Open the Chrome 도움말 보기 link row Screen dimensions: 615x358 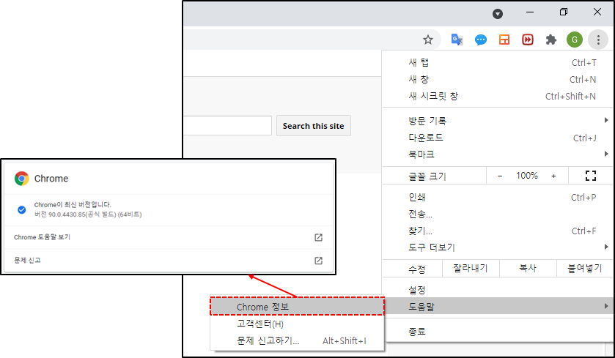pos(169,237)
